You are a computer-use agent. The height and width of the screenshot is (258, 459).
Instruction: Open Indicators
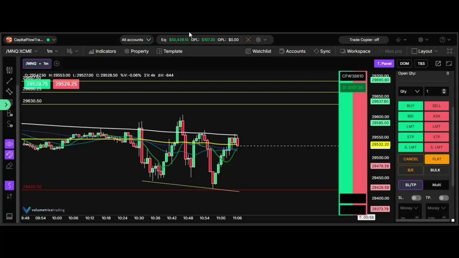(103, 51)
